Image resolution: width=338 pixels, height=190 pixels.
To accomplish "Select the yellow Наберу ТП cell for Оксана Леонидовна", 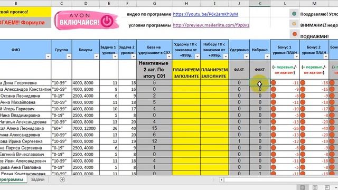I will (215, 96).
